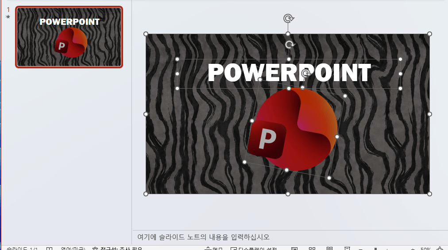Toggle the 메모 notes button in status bar
This screenshot has width=448, height=250.
click(x=213, y=248)
